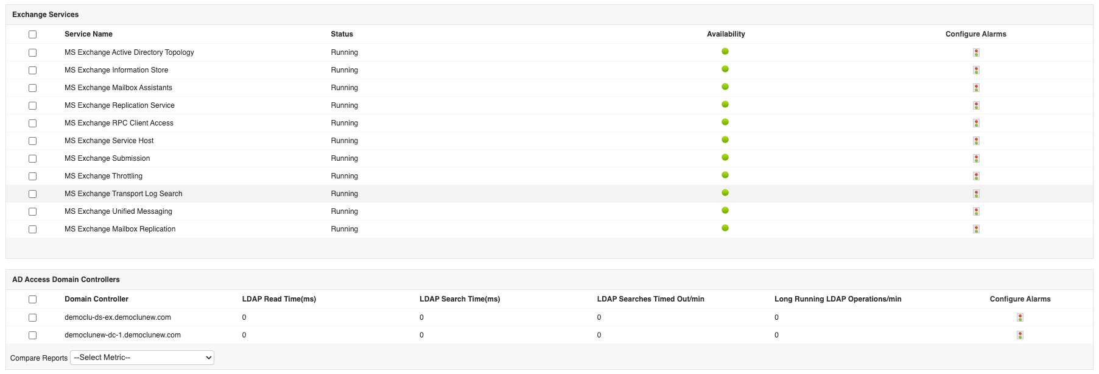
Task: Click the Service Name column header
Action: (x=88, y=34)
